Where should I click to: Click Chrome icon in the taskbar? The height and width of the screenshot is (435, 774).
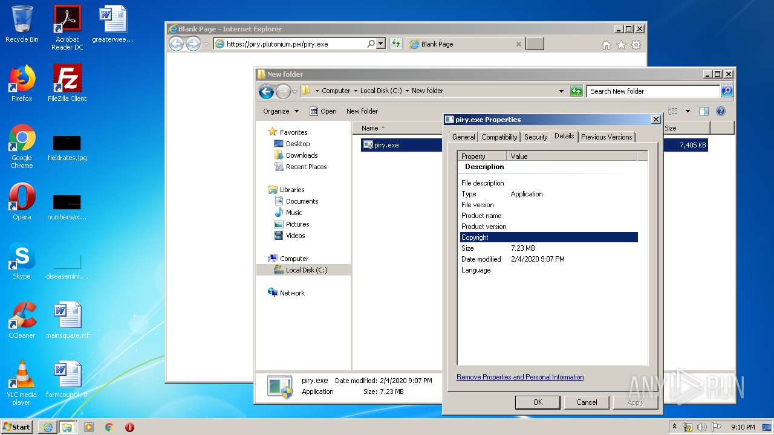click(x=109, y=427)
